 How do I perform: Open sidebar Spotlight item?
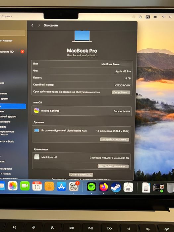point(3,127)
